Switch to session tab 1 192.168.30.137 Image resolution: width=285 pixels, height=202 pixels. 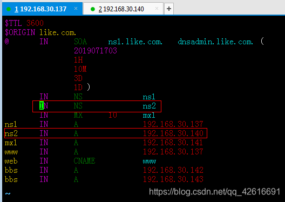pos(42,9)
